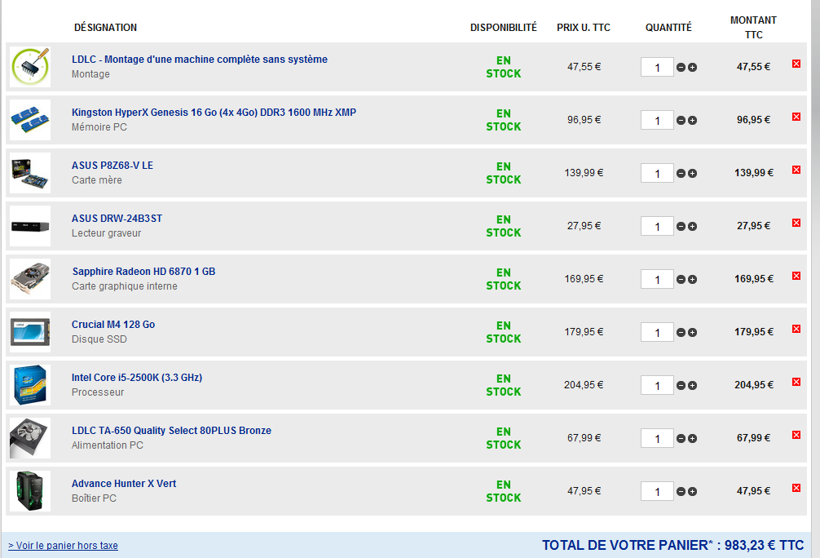Increase quantity of Intel Core i5-2500K

[x=692, y=386]
